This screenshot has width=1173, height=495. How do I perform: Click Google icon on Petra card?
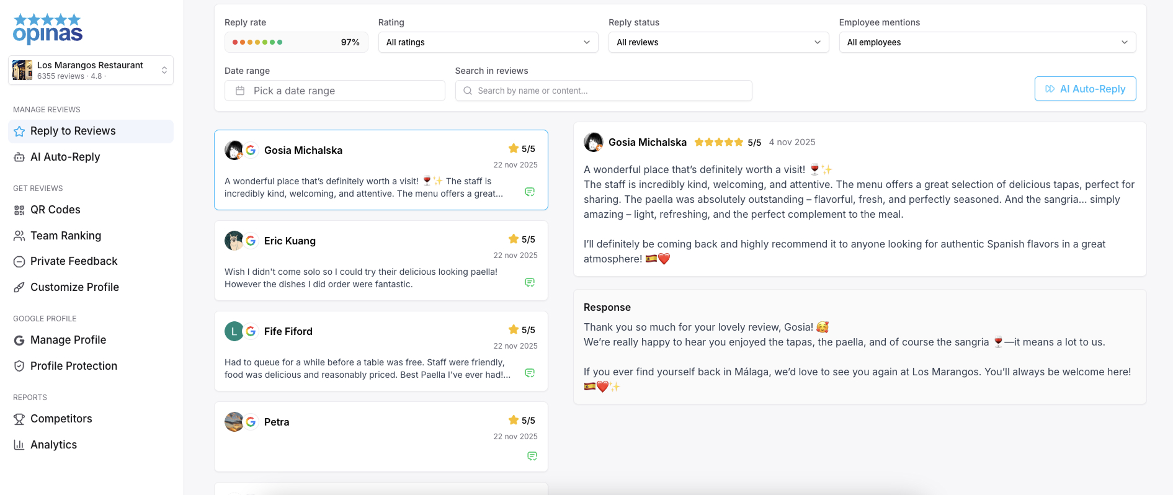click(x=251, y=422)
